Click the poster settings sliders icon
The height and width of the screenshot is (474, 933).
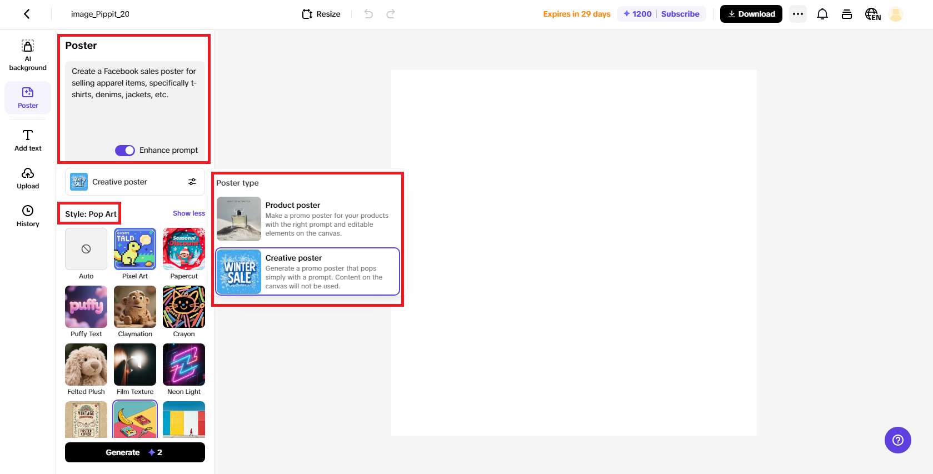coord(192,182)
